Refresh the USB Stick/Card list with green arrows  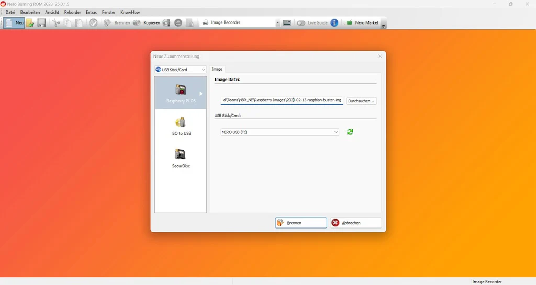point(350,132)
